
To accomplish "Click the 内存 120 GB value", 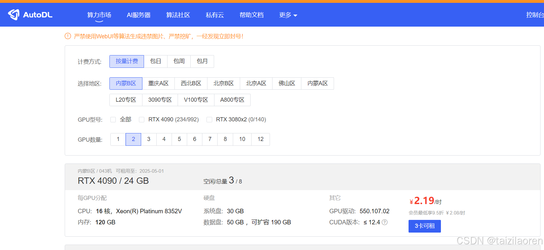I will (x=105, y=222).
